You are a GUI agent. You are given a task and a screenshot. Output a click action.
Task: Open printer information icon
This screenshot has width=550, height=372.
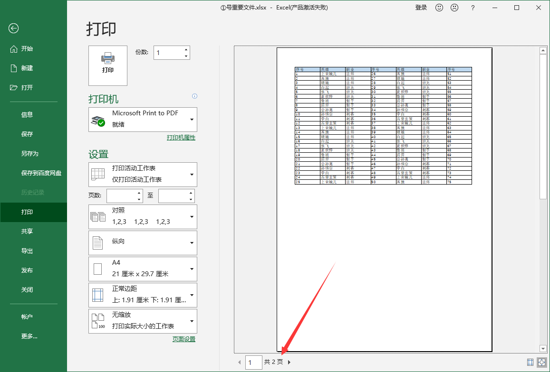195,96
